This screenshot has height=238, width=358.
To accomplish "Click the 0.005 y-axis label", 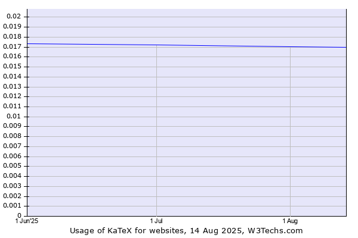I will [x=12, y=166].
